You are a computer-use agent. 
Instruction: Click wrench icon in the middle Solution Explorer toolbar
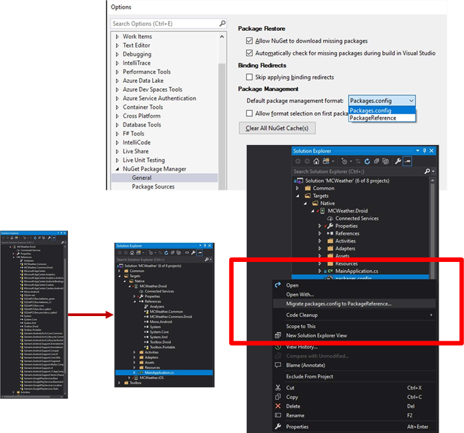193,253
